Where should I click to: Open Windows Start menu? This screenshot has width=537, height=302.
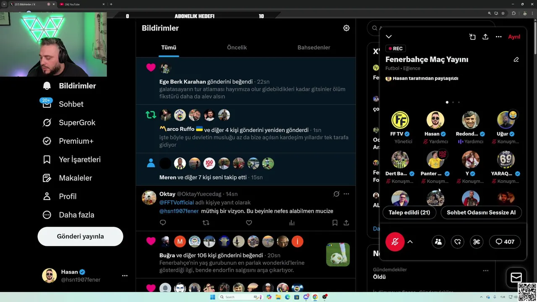coord(212,297)
